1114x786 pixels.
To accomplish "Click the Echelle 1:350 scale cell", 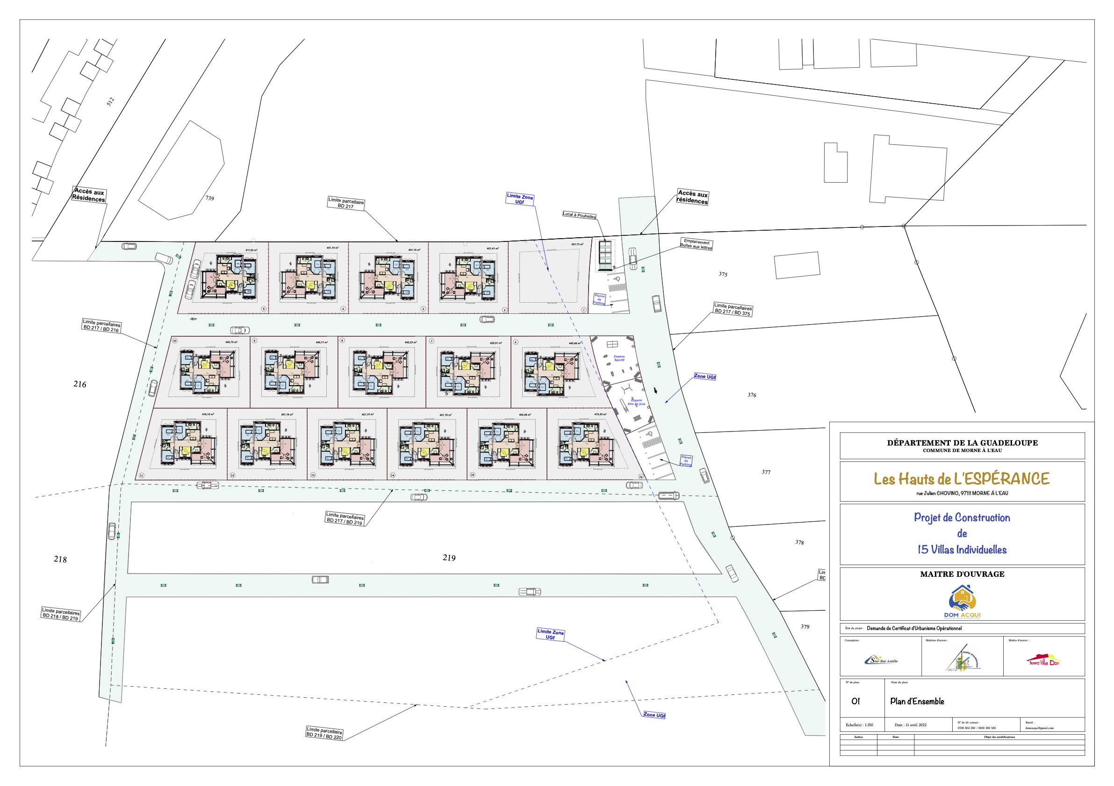I will click(859, 725).
